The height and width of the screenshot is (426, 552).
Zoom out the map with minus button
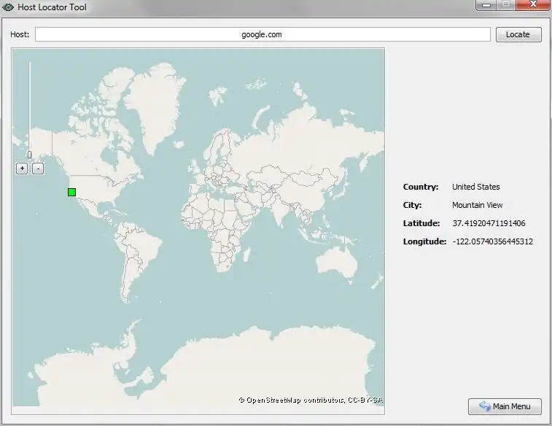pyautogui.click(x=38, y=169)
